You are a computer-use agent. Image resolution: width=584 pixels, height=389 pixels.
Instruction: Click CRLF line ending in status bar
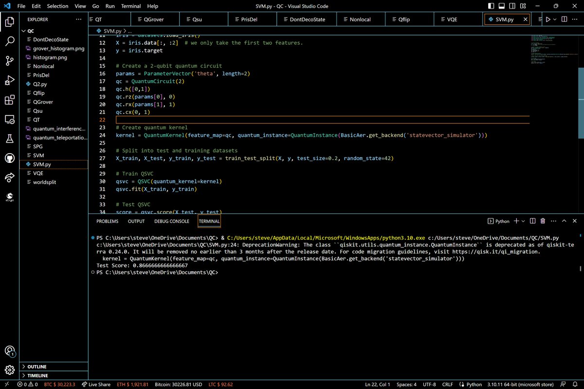point(447,385)
